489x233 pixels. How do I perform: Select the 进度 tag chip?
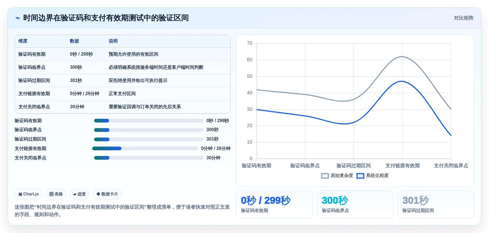79,194
